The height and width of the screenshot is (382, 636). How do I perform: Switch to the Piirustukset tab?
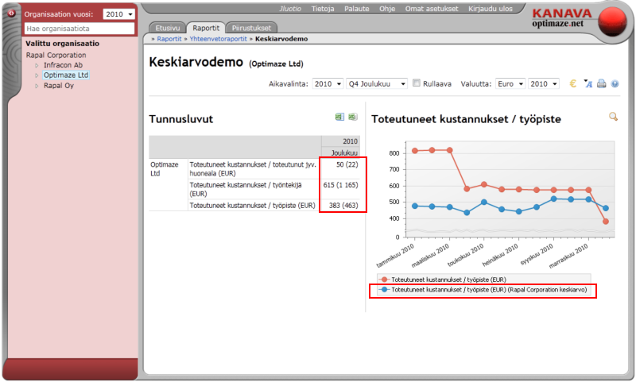[x=252, y=27]
